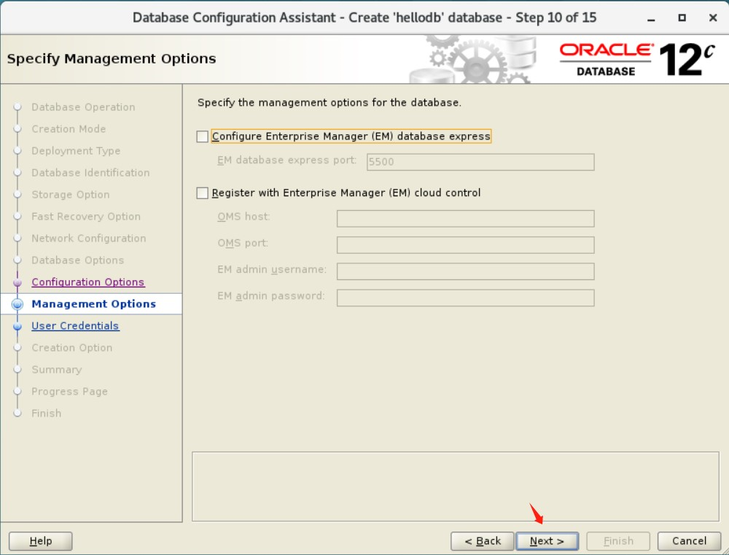Go Back to previous step

pyautogui.click(x=483, y=541)
